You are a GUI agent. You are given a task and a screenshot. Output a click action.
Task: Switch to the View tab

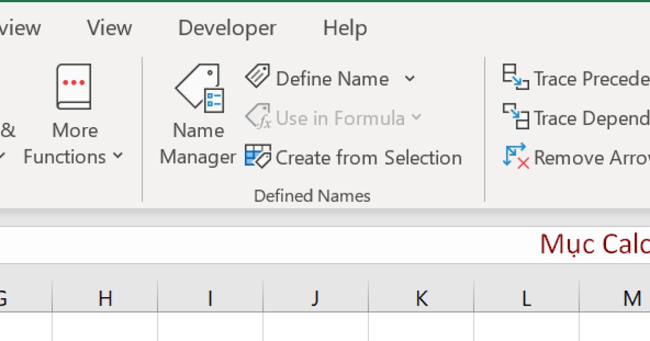(109, 28)
